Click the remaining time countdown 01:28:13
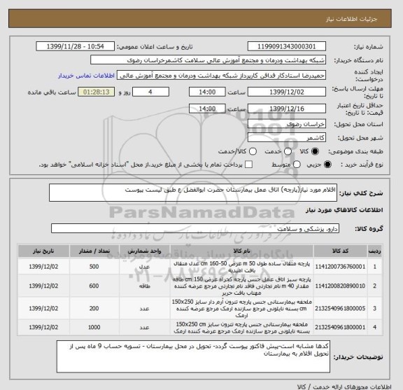Screen dimensions: 403x390 point(97,92)
